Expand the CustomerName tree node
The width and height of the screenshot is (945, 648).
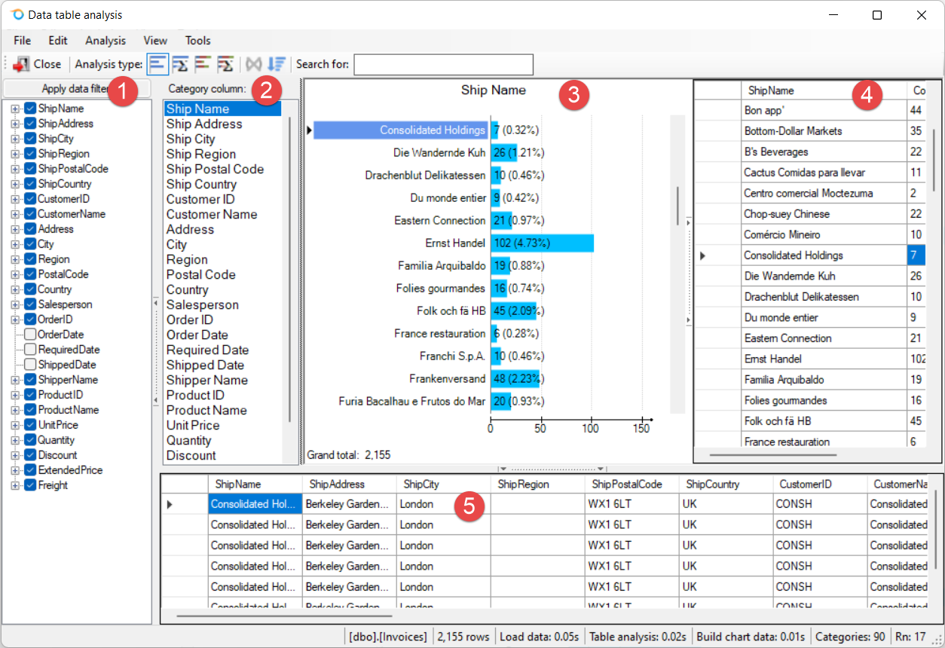point(15,214)
